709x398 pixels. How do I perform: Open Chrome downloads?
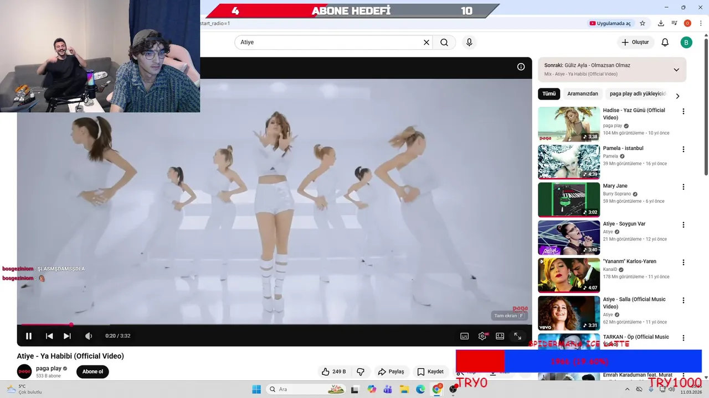pyautogui.click(x=661, y=23)
